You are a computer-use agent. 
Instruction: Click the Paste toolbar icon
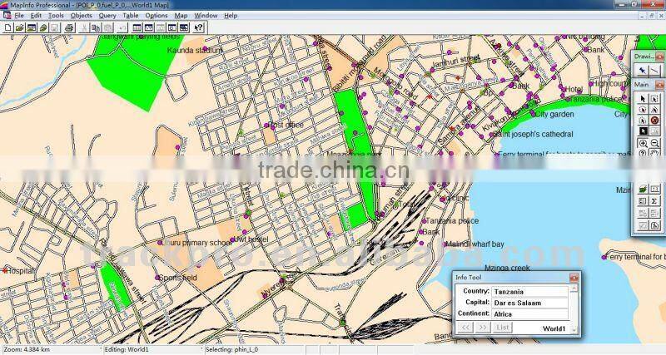tap(108, 28)
